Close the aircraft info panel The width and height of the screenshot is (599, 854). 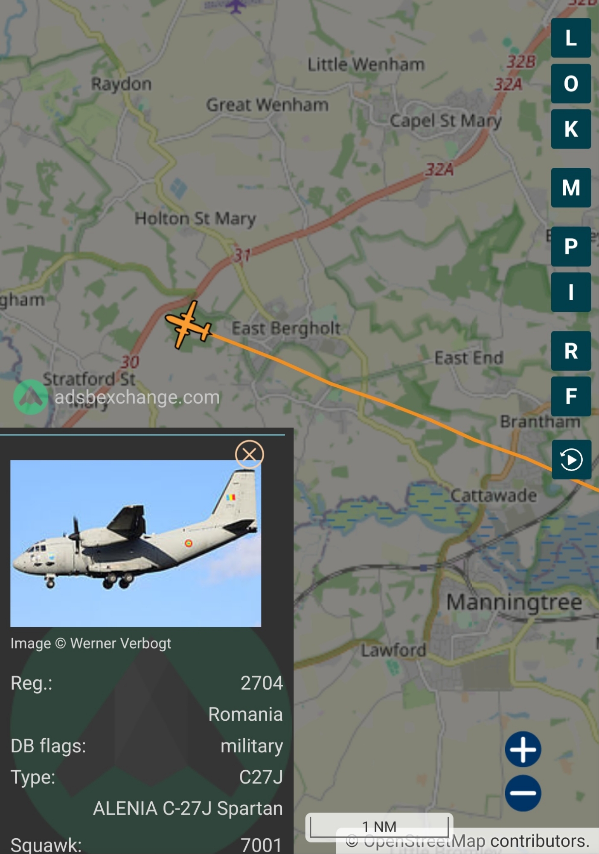(x=250, y=454)
